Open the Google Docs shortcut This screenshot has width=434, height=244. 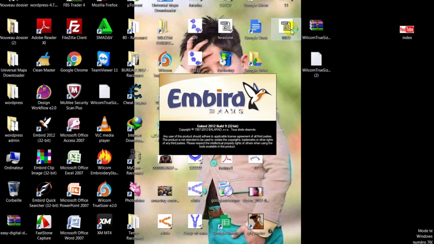(x=256, y=29)
